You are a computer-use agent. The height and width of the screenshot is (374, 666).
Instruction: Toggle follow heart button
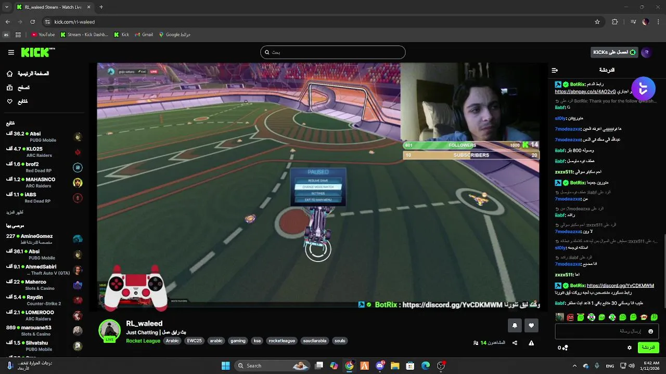[531, 326]
